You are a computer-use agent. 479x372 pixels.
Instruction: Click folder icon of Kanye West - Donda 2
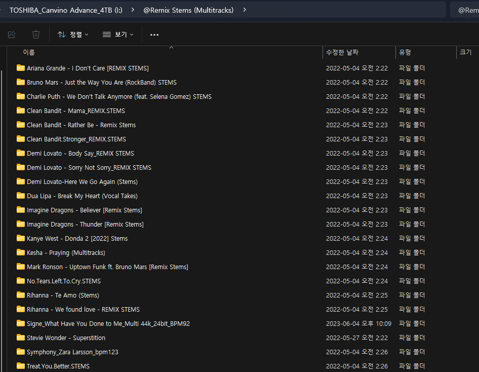21,238
